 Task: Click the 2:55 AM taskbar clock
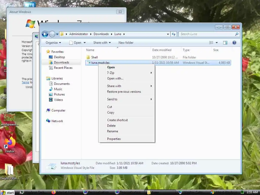click(x=252, y=192)
